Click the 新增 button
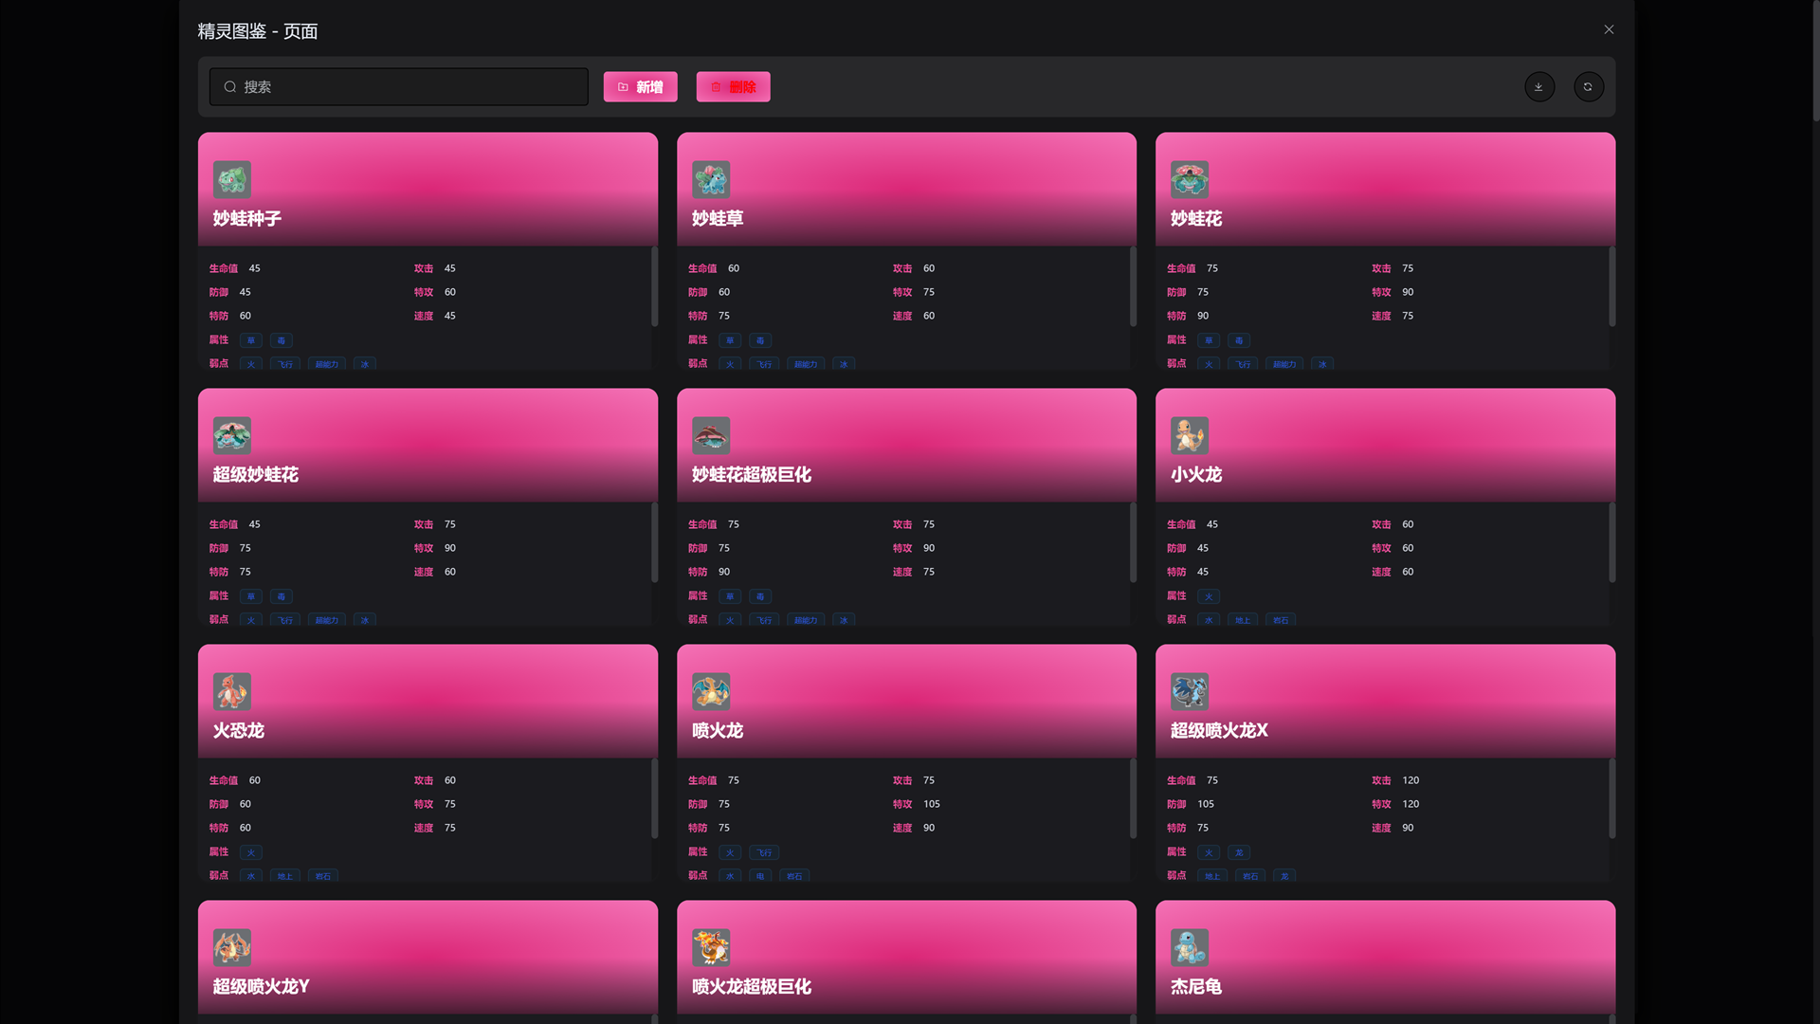Viewport: 1820px width, 1024px height. [x=640, y=87]
